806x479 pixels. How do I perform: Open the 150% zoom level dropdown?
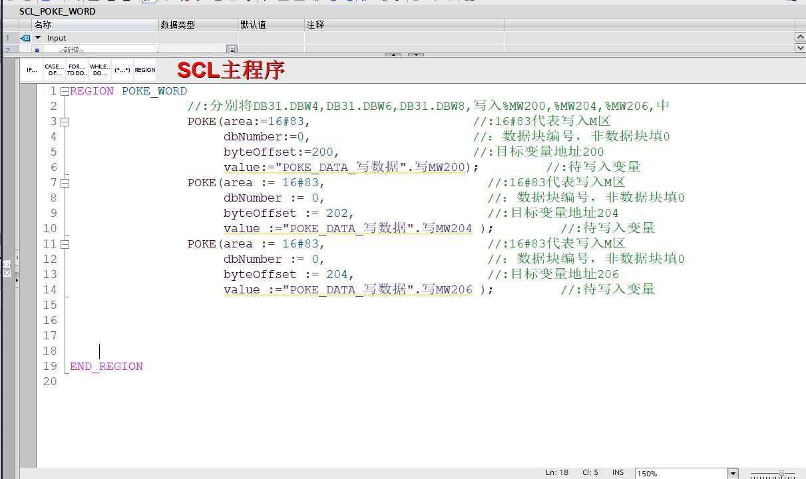click(733, 473)
